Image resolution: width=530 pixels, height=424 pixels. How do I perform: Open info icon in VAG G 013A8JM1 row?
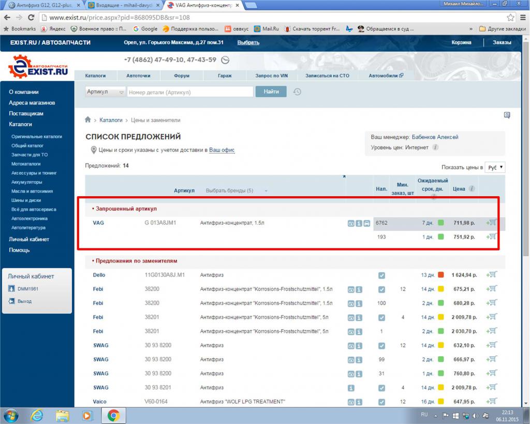click(359, 223)
